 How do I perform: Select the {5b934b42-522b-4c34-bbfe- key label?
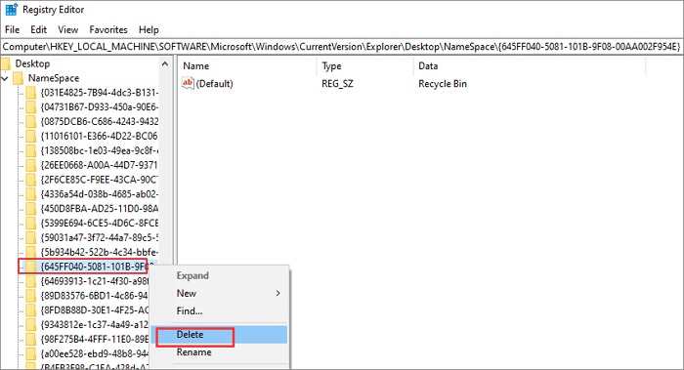coord(100,252)
